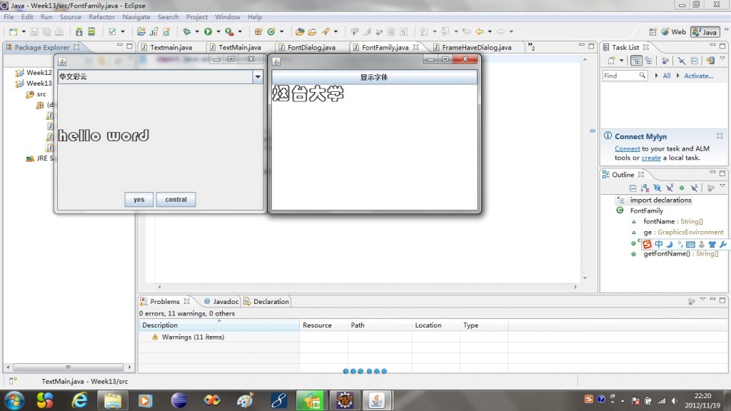Open the Problems view menu
This screenshot has width=731, height=411.
(702, 299)
